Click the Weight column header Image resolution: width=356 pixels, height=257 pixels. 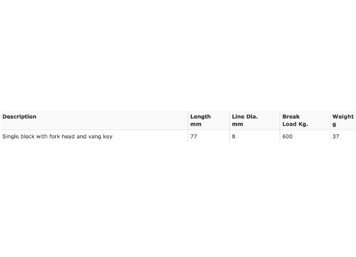[343, 120]
